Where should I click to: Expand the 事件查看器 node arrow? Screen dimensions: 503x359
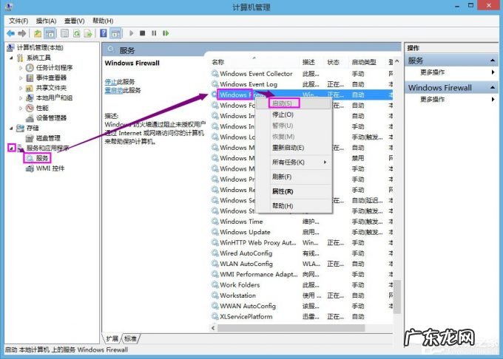pos(21,78)
